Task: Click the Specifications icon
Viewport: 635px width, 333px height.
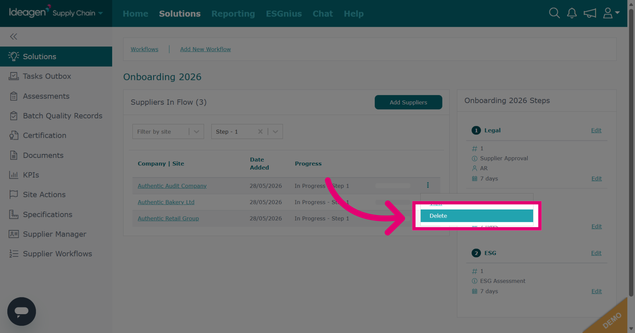Action: point(14,214)
